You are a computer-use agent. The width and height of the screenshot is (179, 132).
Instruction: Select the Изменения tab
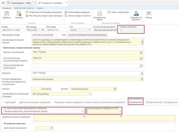pos(136,102)
